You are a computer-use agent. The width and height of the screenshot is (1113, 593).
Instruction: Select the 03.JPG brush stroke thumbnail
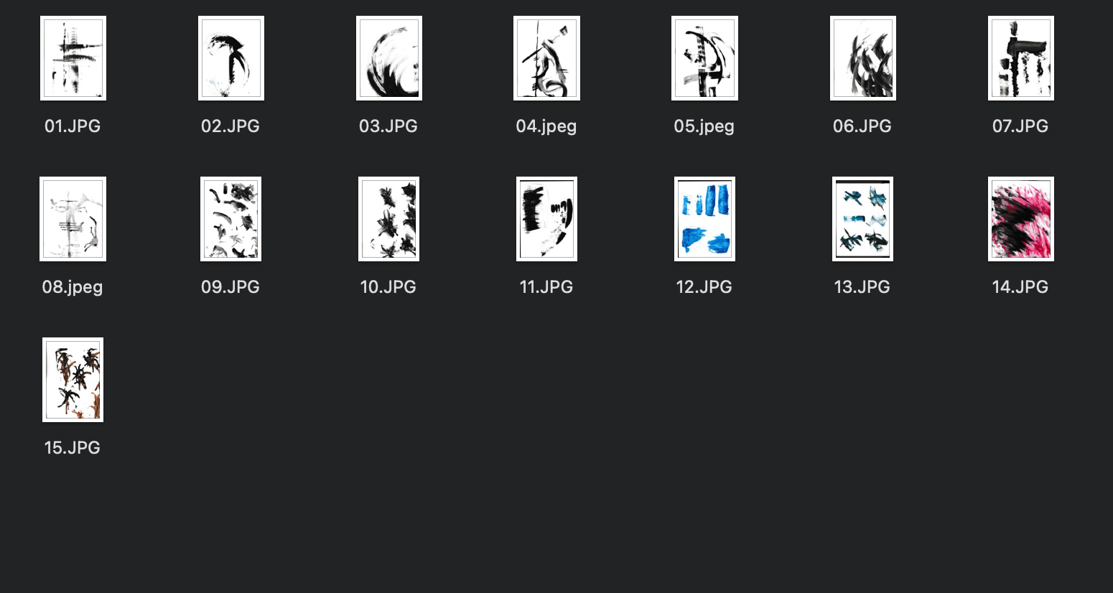(x=388, y=58)
